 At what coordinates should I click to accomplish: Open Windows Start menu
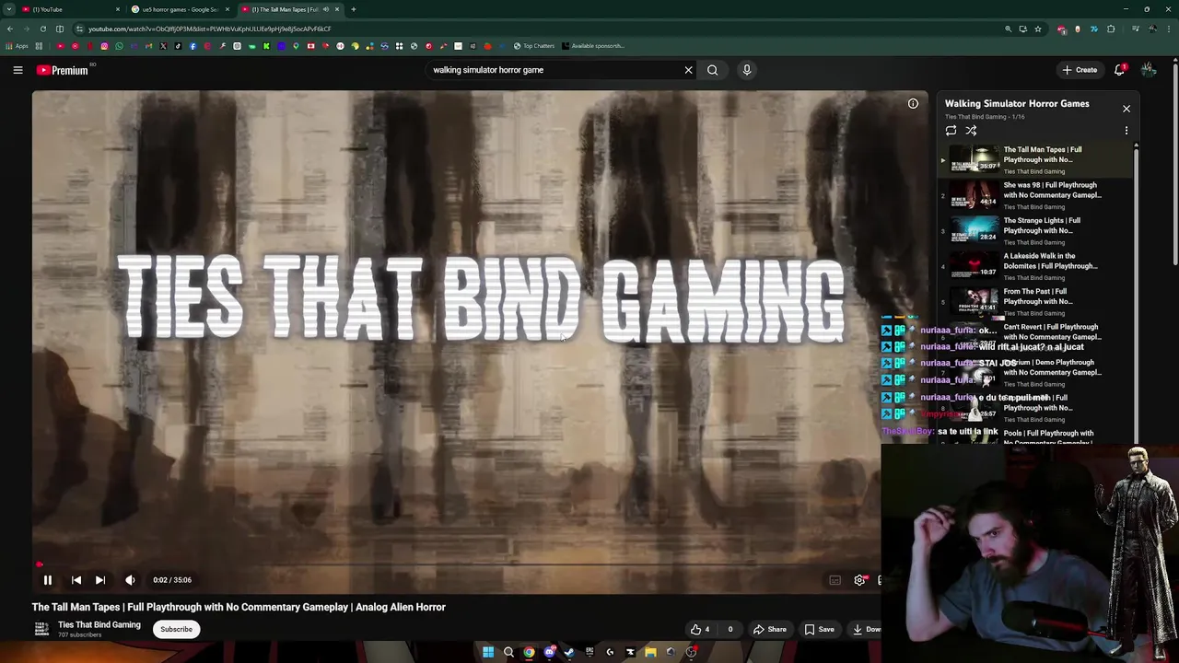488,652
